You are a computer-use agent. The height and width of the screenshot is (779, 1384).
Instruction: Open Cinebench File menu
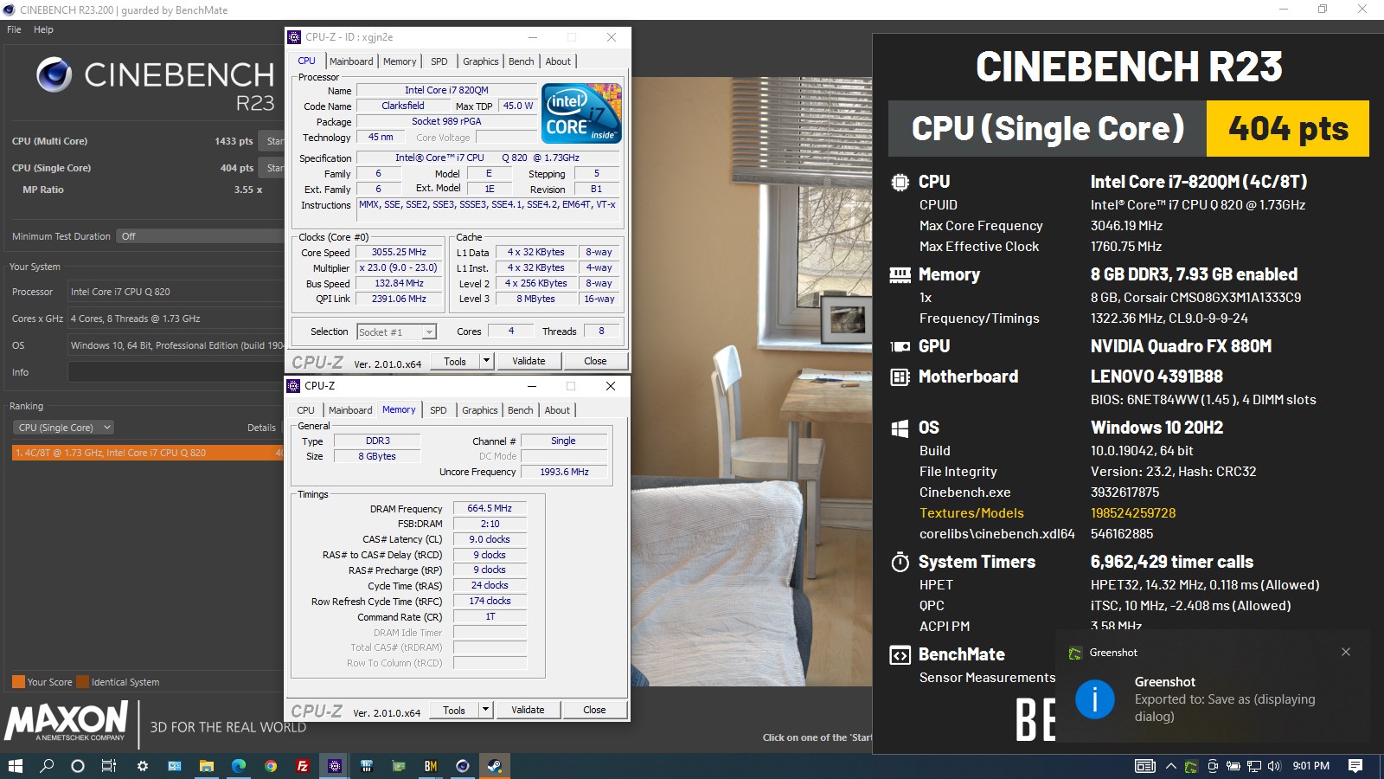coord(14,29)
